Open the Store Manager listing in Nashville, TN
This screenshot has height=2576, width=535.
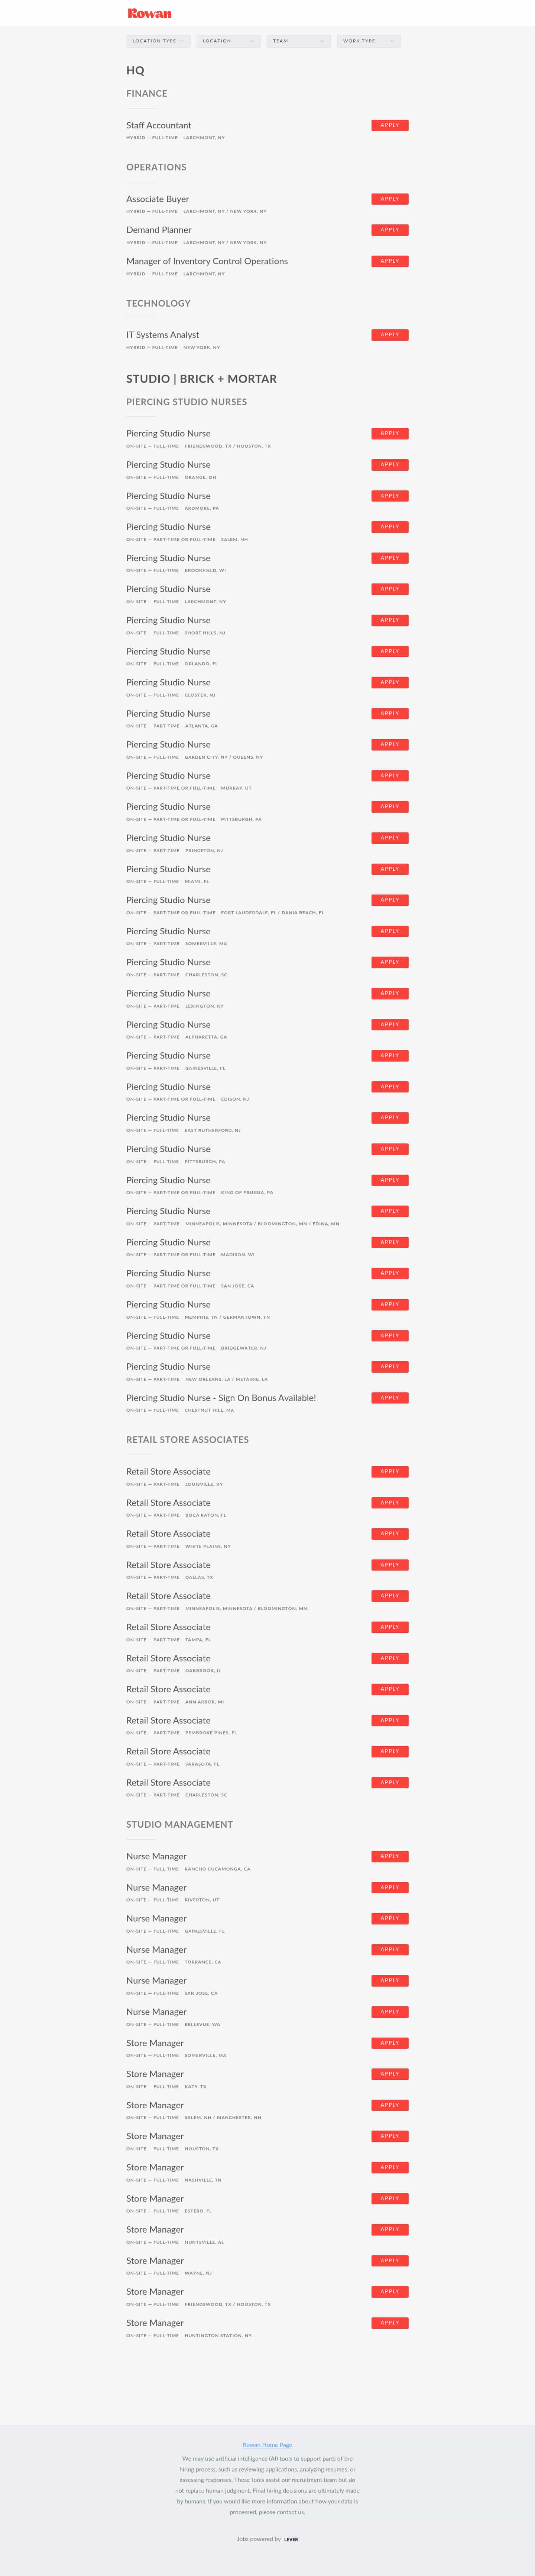click(x=155, y=2167)
